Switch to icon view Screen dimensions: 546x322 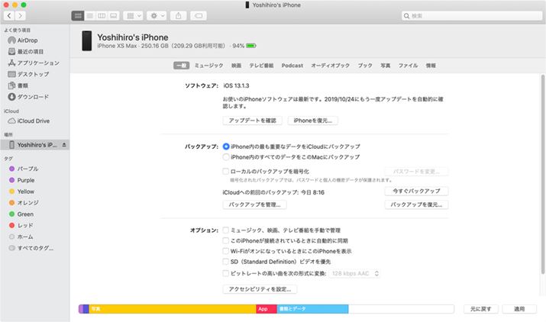click(x=78, y=16)
